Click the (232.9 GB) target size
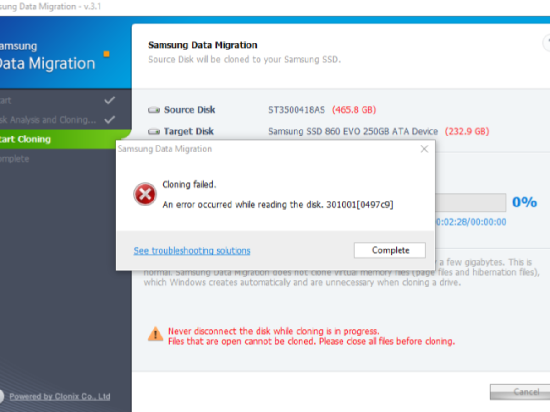 (467, 131)
